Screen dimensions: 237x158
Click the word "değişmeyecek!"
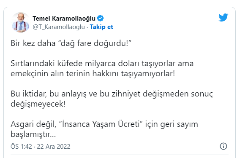point(38,104)
